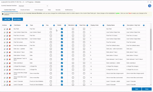This screenshot has width=153, height=92.
Task: Open the Notifications tab
Action: [x=69, y=10]
